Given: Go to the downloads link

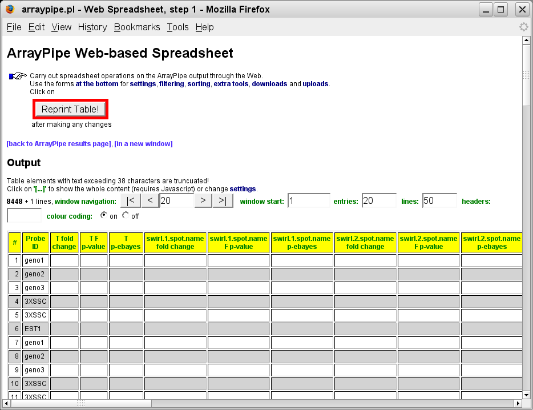Looking at the screenshot, I should [269, 84].
